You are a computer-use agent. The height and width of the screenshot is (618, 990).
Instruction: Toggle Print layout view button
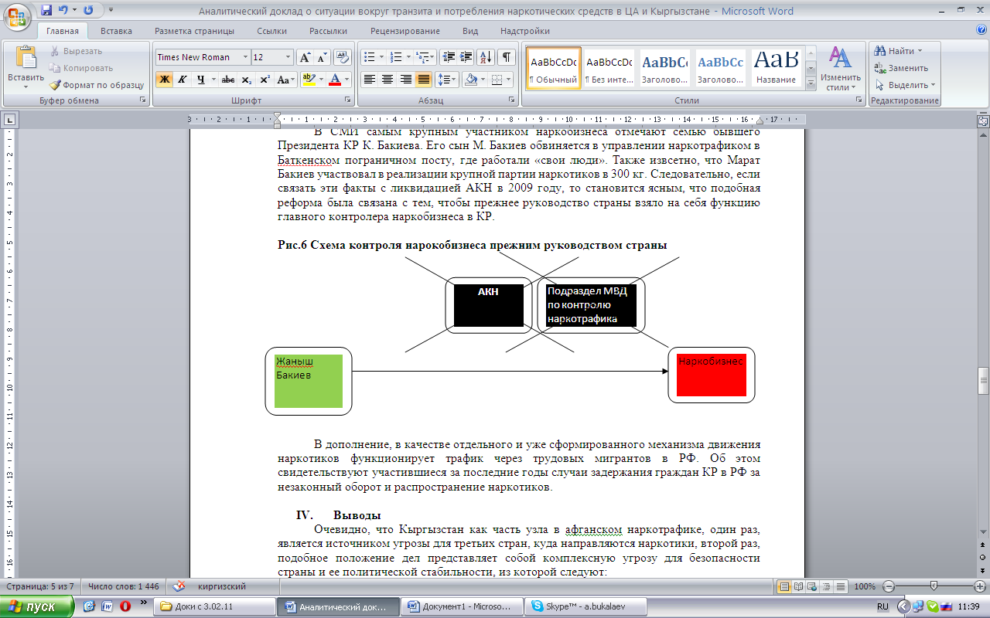tap(784, 586)
